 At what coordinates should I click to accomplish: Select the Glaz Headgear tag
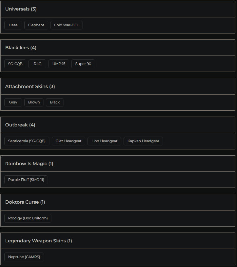[x=69, y=141]
